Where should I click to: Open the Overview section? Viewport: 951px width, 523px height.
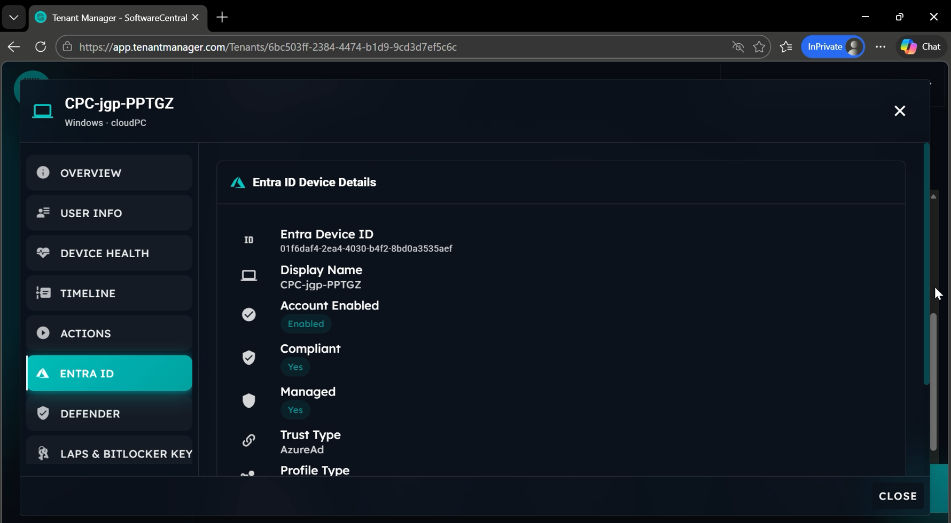[x=109, y=173]
